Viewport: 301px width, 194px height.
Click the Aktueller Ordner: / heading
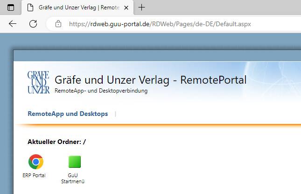pos(56,142)
